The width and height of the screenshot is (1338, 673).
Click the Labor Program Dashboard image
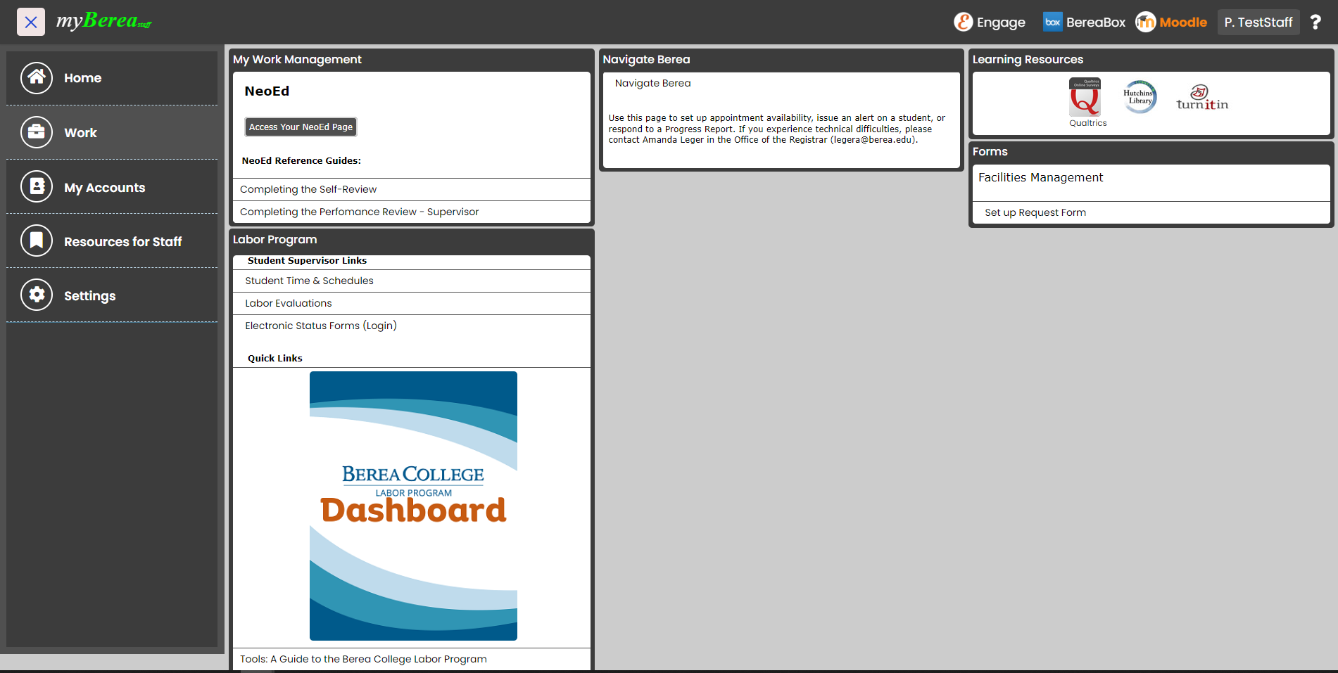(413, 506)
